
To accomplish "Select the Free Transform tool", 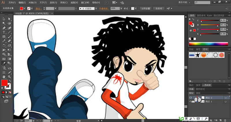I will [9, 50].
